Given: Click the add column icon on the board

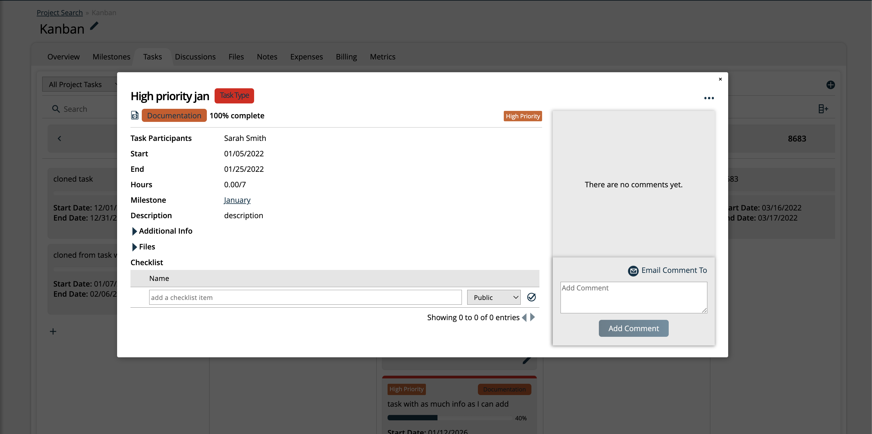Looking at the screenshot, I should (824, 108).
